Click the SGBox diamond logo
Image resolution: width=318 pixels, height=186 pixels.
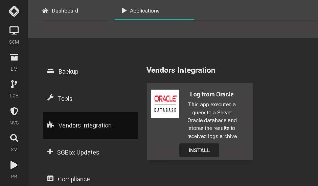14,11
